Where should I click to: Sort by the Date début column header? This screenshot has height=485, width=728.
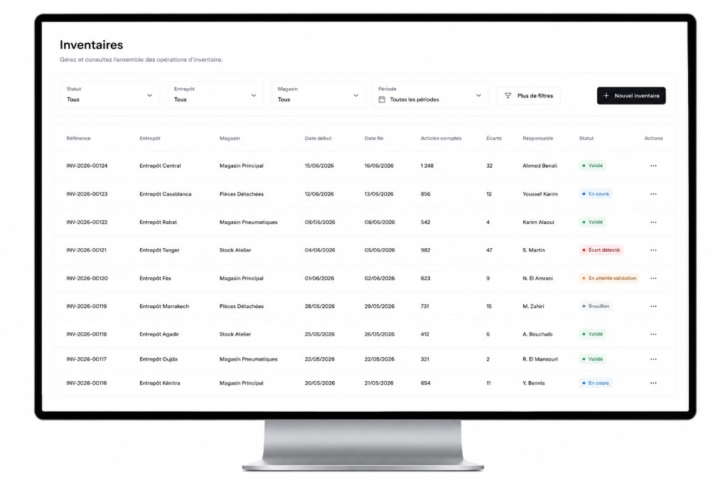pyautogui.click(x=318, y=139)
